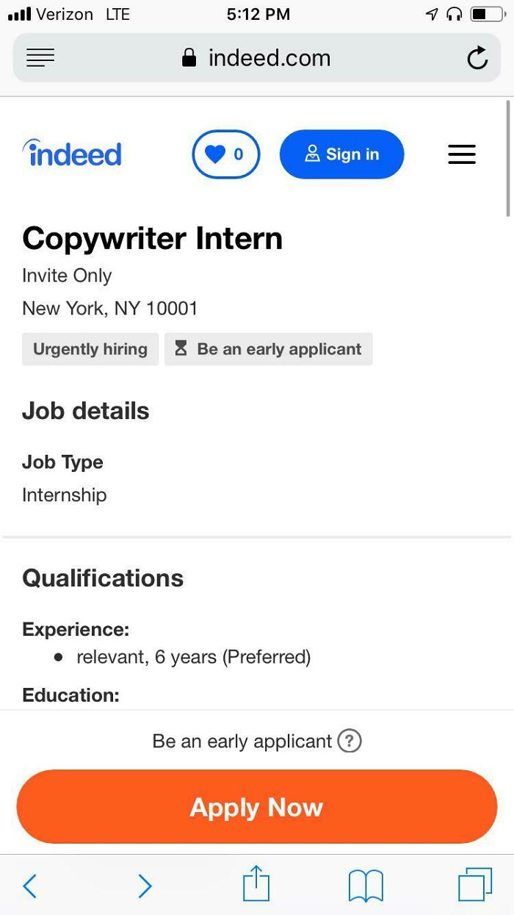Image resolution: width=514 pixels, height=915 pixels.
Task: Tap the Indeed logo to go home
Action: coord(71,154)
